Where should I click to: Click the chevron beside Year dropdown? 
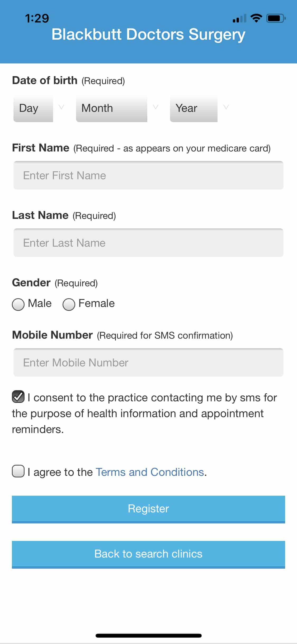pos(226,107)
